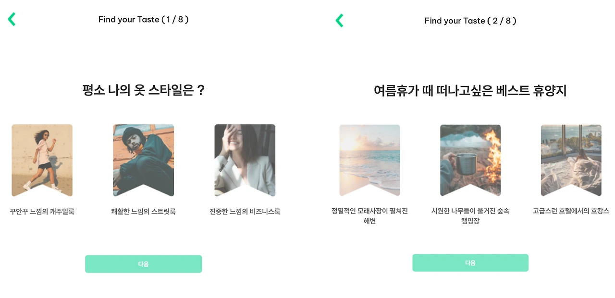615x298 pixels.
Task: Pick the business look smiling woman image
Action: [245, 160]
